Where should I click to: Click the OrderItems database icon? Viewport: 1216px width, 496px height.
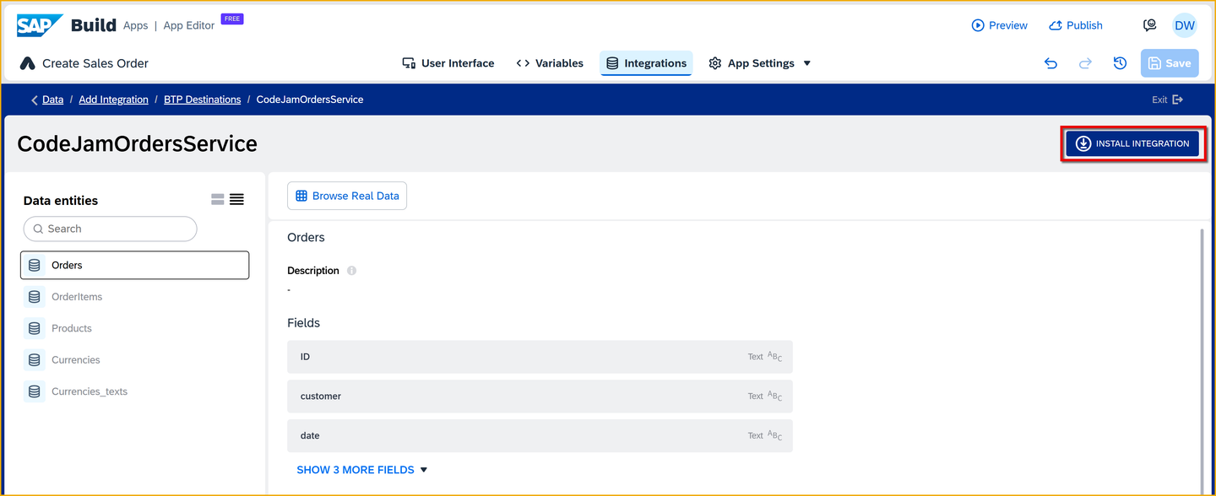pyautogui.click(x=34, y=297)
